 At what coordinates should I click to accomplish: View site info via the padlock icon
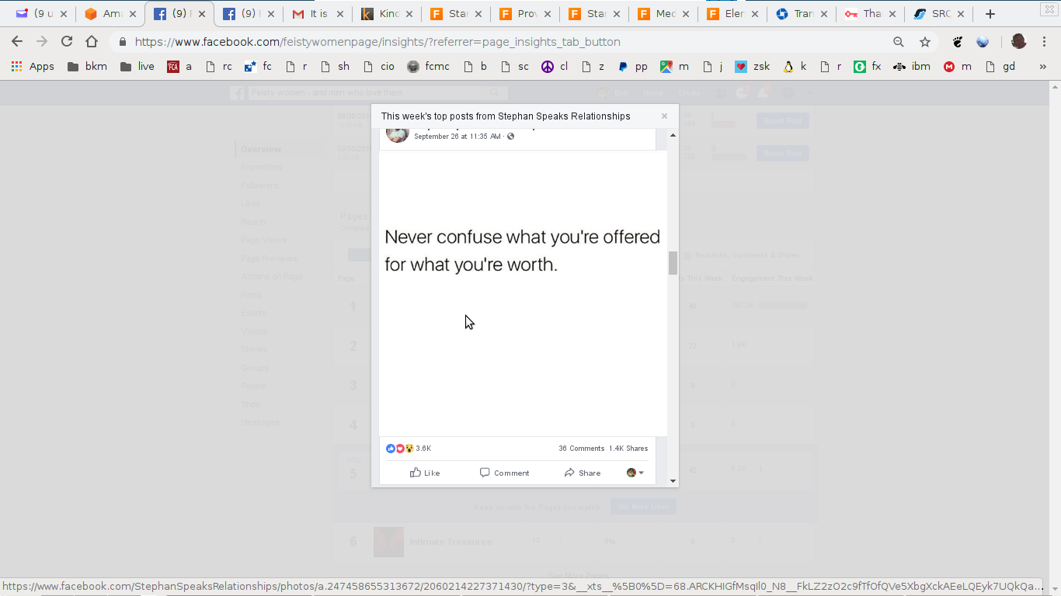click(x=123, y=42)
